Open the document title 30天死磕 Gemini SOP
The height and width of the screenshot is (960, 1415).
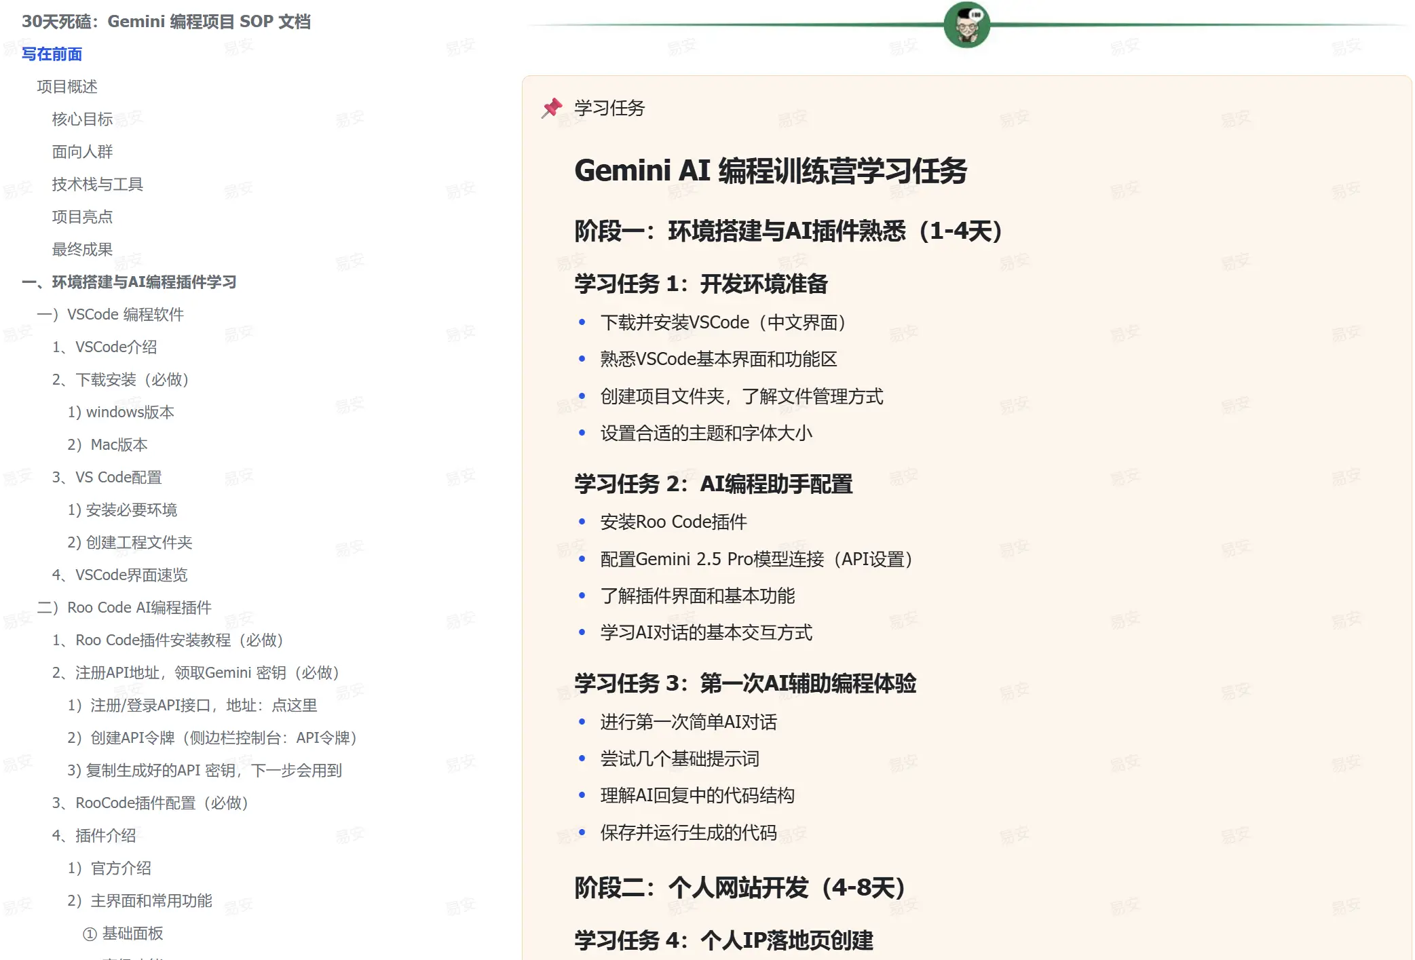pyautogui.click(x=166, y=22)
